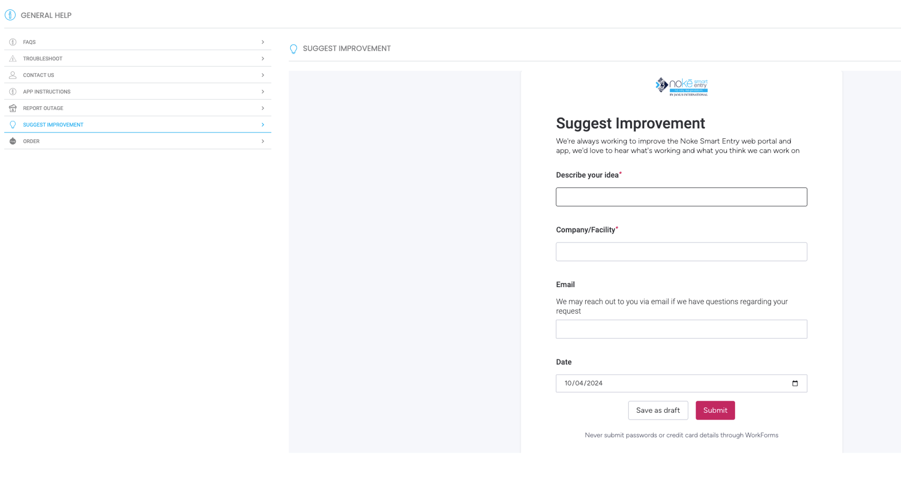
Task: Open the Contact Us menu item
Action: pyautogui.click(x=138, y=75)
